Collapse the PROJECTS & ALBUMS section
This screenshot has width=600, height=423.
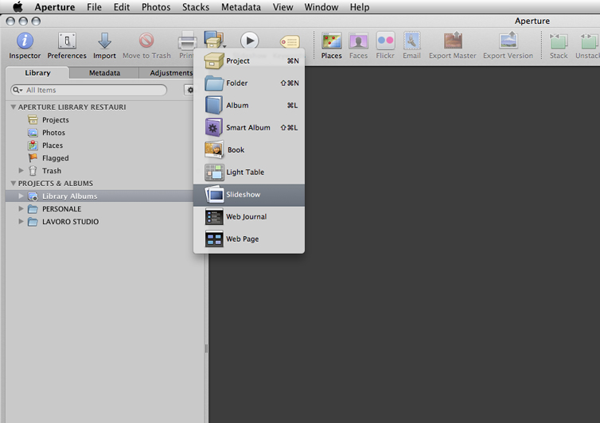coord(14,184)
